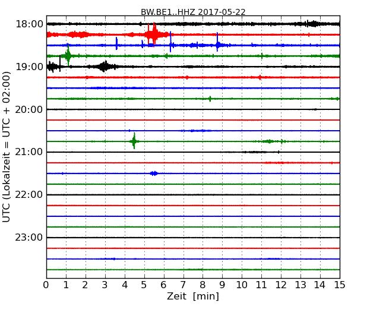Click the x-axis tick label "10"

pos(242,285)
